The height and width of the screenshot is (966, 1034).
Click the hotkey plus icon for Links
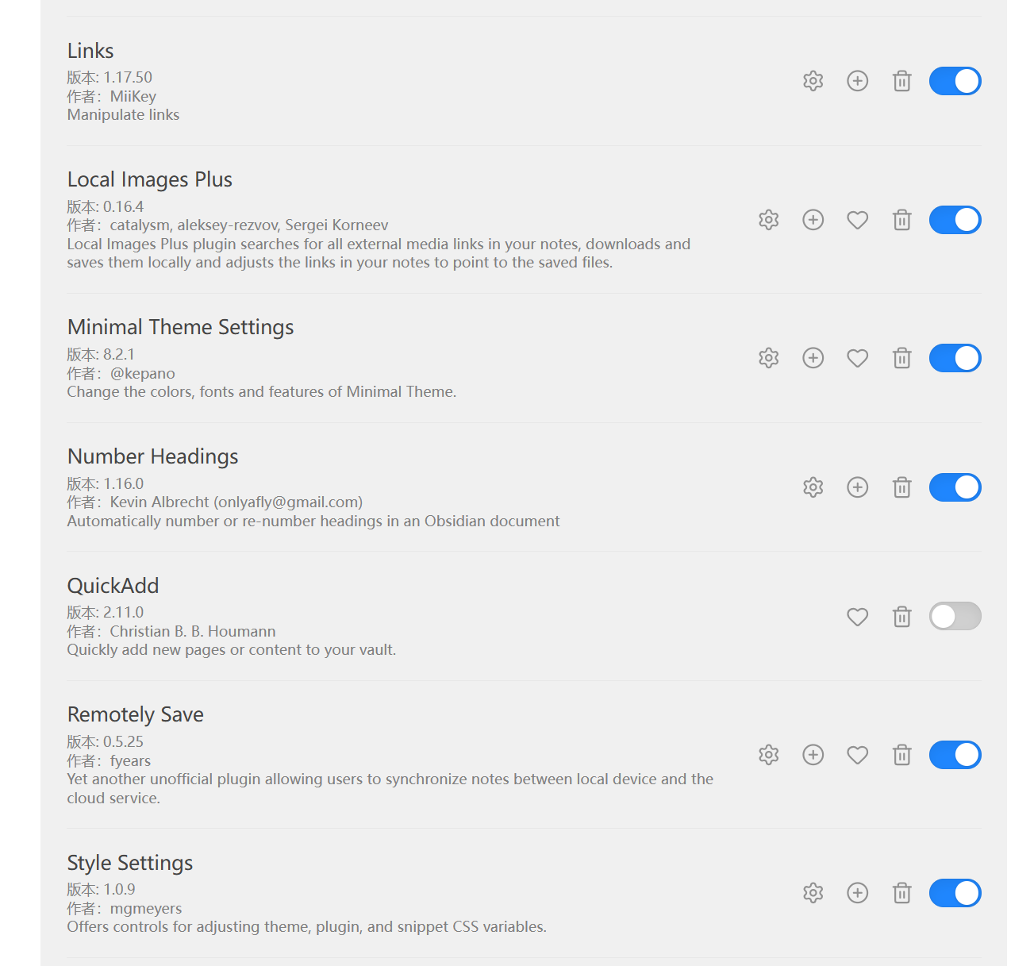tap(857, 81)
